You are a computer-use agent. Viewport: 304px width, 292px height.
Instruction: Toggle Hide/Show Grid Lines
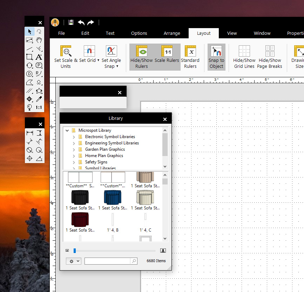coord(244,57)
